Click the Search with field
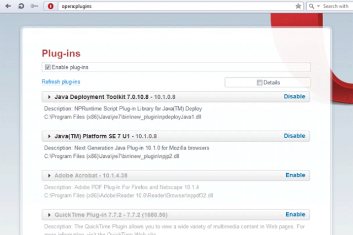Viewport: 353px width, 235px height. tap(336, 6)
